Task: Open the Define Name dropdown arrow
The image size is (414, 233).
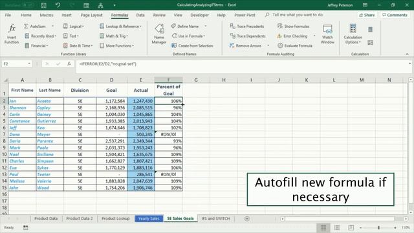Action: tap(206, 26)
